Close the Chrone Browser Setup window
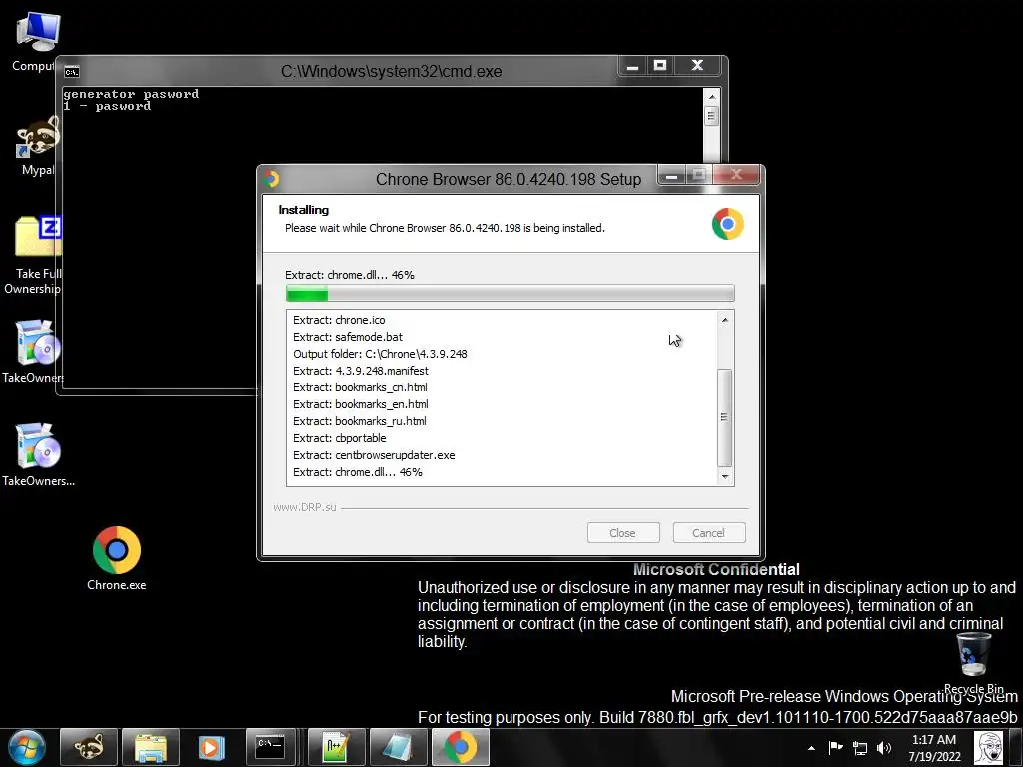The image size is (1023, 767). 737,175
